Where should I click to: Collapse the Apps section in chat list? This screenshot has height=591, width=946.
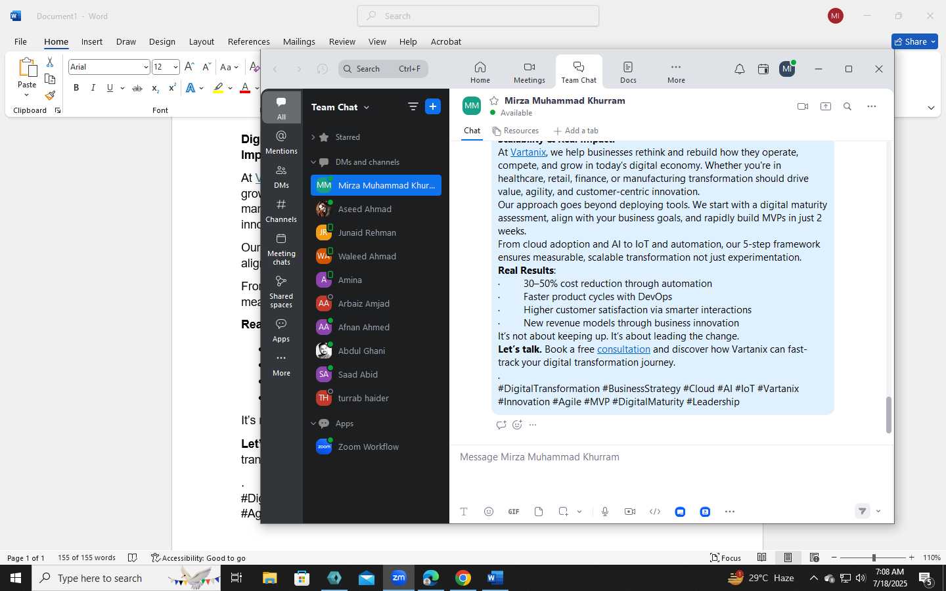click(x=313, y=424)
